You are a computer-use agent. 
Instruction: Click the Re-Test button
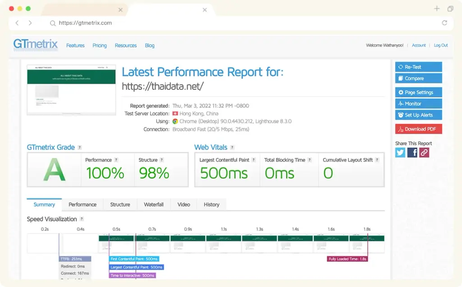pos(418,67)
